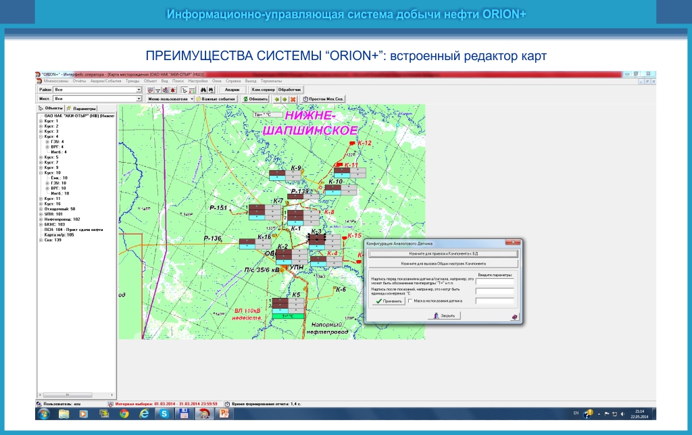This screenshot has width=692, height=435.
Task: Click the green 'T=° °C' sensor label on map
Action: 288,316
